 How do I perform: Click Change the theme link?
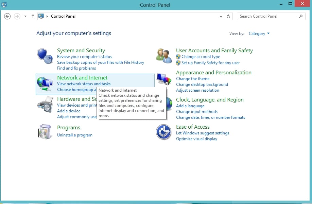coord(193,79)
